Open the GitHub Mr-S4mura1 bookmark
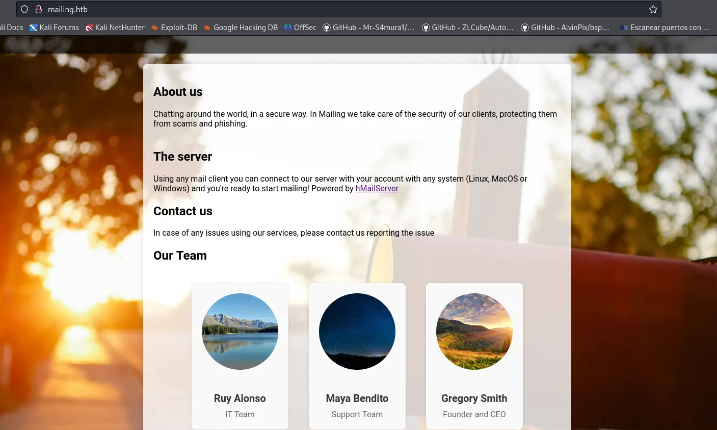The image size is (717, 430). point(369,28)
